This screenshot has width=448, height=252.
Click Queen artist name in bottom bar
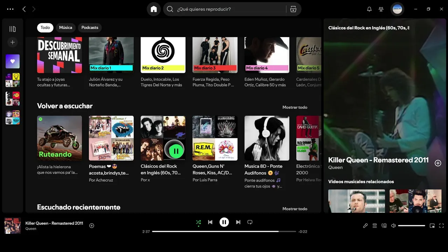point(31,229)
